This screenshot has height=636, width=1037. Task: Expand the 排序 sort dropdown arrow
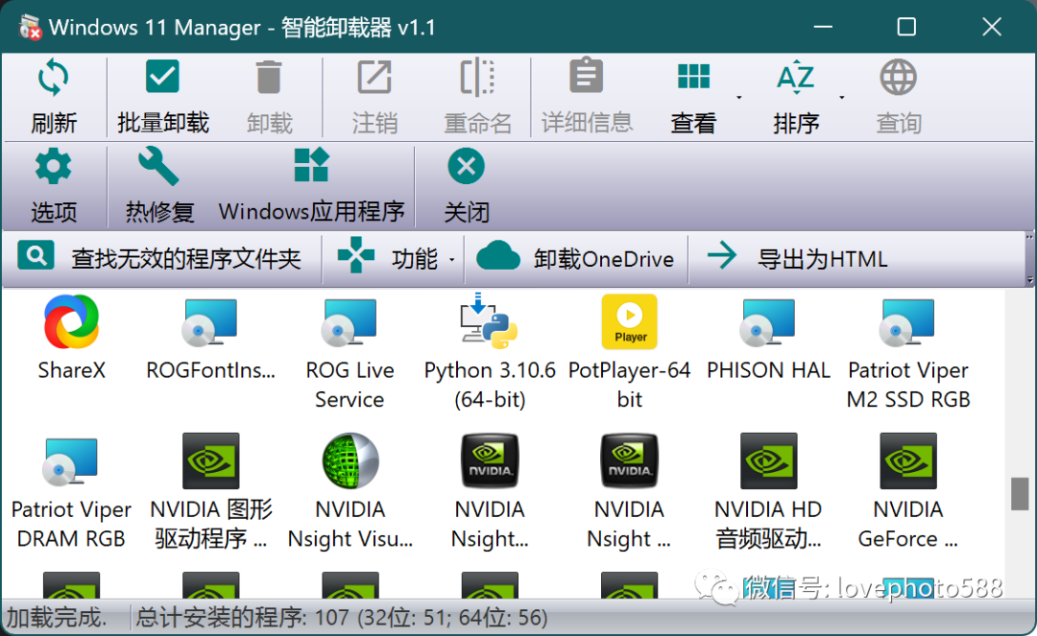coord(842,97)
